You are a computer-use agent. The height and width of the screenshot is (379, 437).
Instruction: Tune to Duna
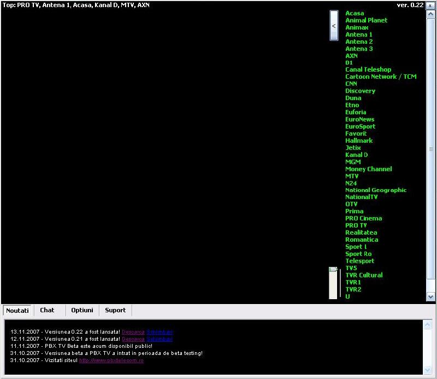click(x=353, y=98)
